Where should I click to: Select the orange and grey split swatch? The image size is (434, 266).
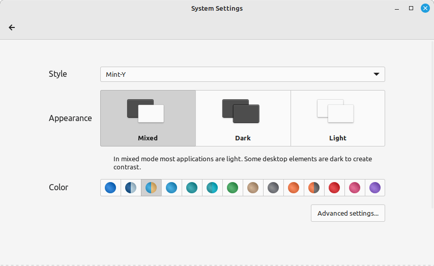point(314,188)
